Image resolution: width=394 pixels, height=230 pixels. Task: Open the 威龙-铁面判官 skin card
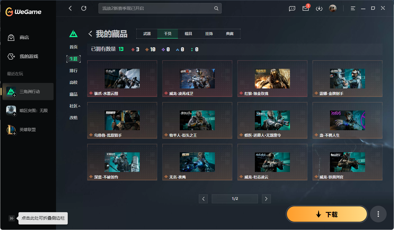[x=348, y=162]
